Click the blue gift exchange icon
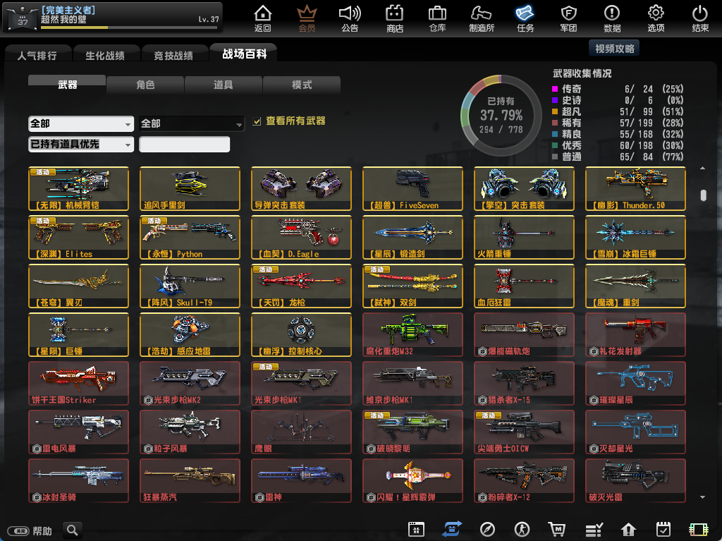Screen dimensions: 722x541 pyautogui.click(x=452, y=529)
